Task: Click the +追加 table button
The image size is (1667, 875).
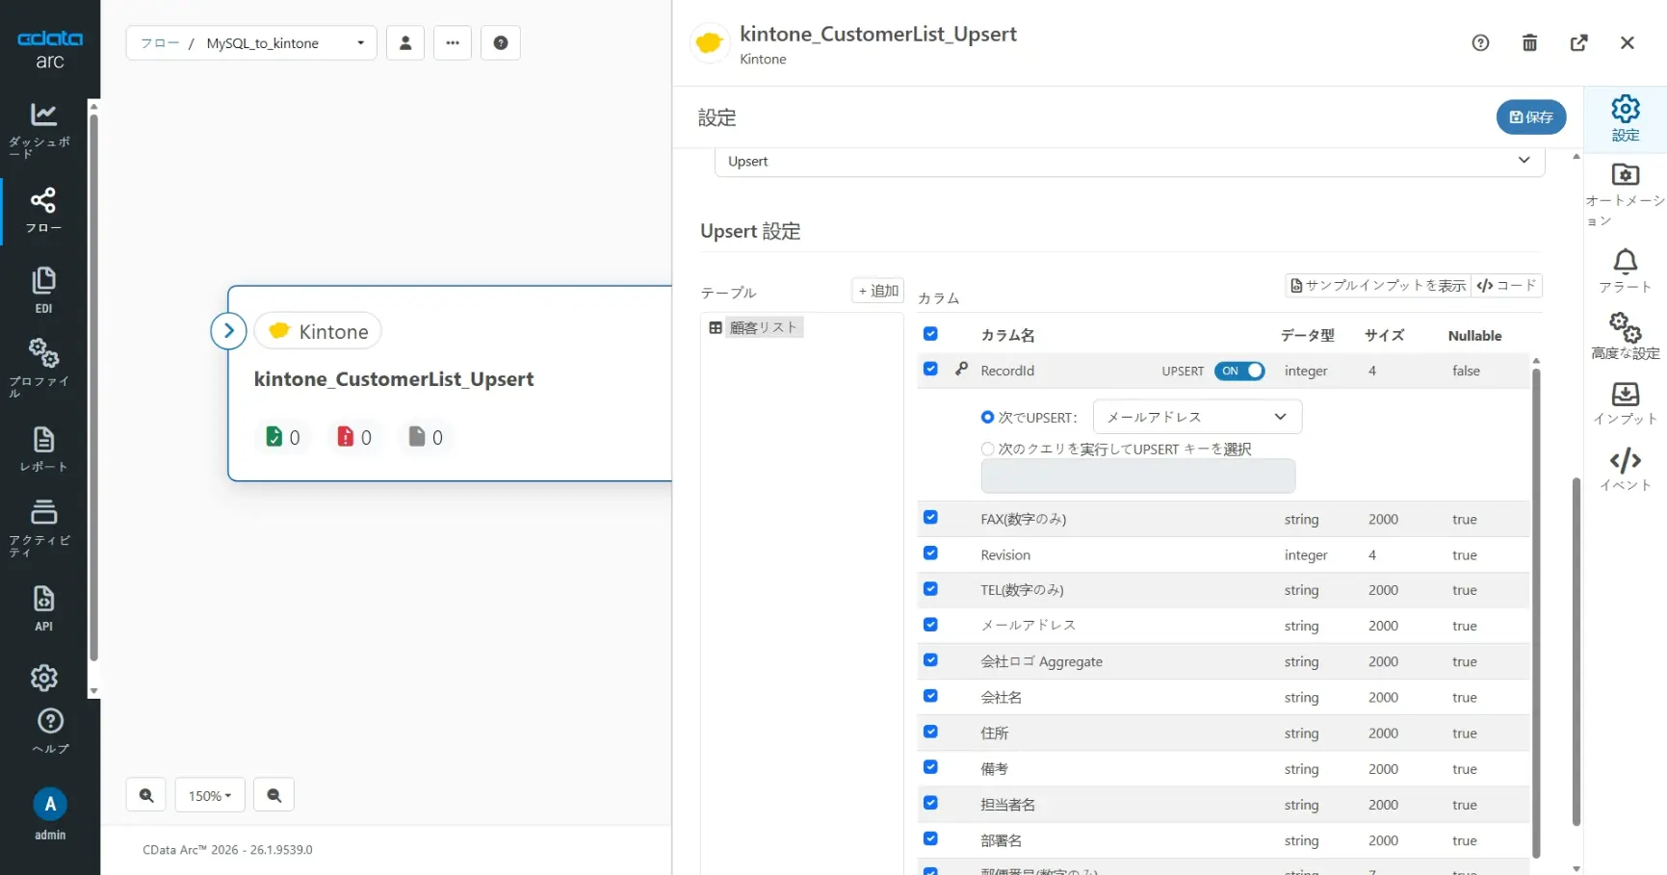Action: 878,291
